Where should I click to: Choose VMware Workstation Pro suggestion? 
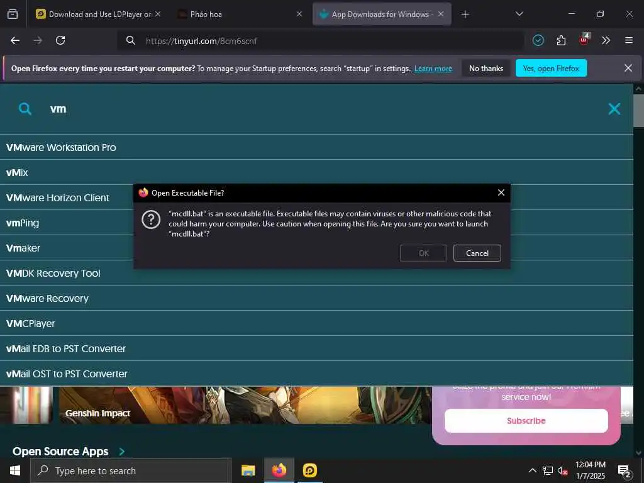(316, 147)
